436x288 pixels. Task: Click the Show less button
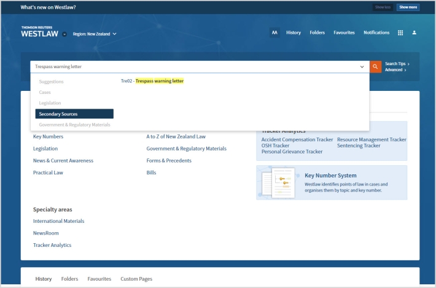pos(383,7)
